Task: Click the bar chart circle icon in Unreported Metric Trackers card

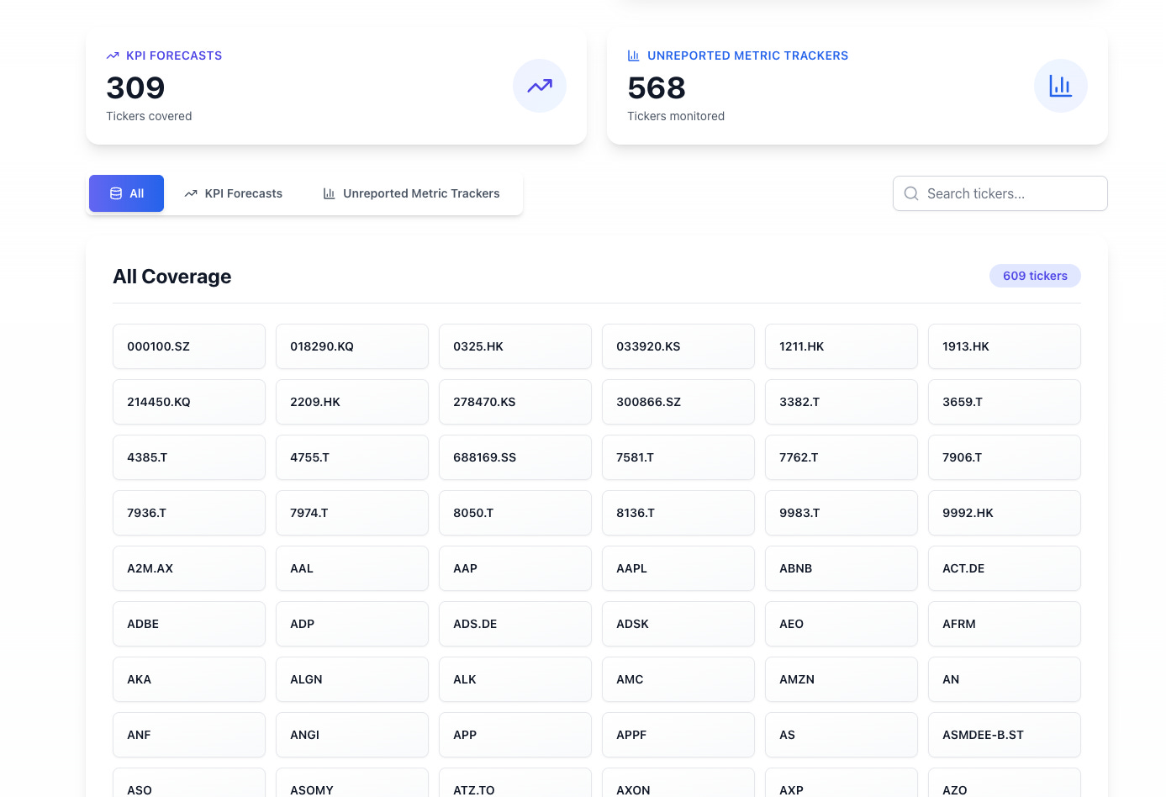Action: 1061,86
